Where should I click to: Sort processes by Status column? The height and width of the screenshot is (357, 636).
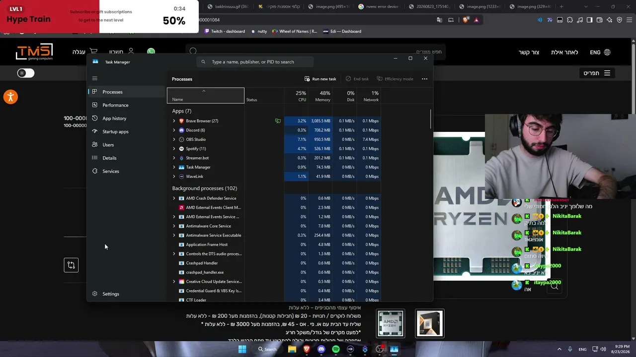pos(264,96)
